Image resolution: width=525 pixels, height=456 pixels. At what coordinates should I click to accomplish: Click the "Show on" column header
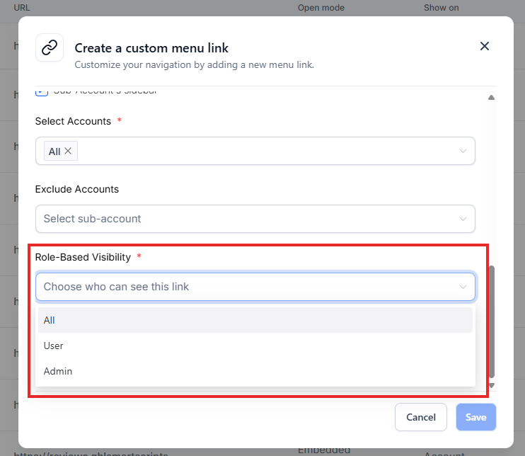(441, 8)
